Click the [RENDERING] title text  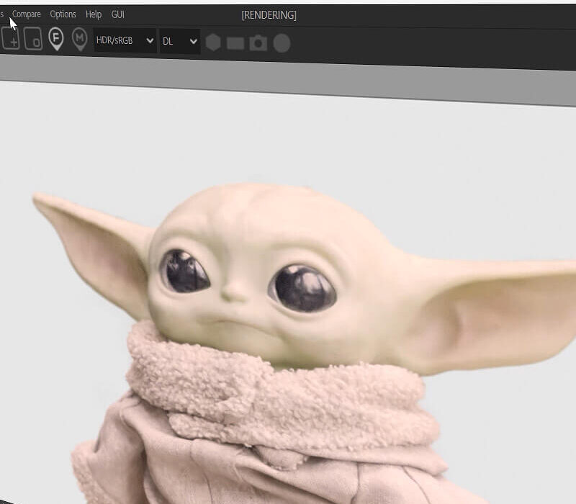(x=269, y=15)
